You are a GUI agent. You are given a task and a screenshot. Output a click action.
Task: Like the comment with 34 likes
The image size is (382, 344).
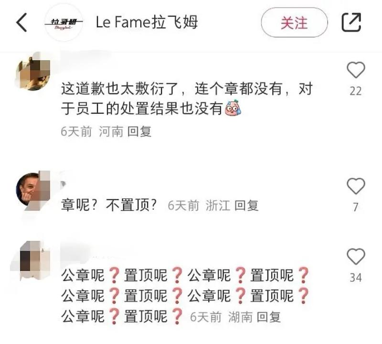356,257
